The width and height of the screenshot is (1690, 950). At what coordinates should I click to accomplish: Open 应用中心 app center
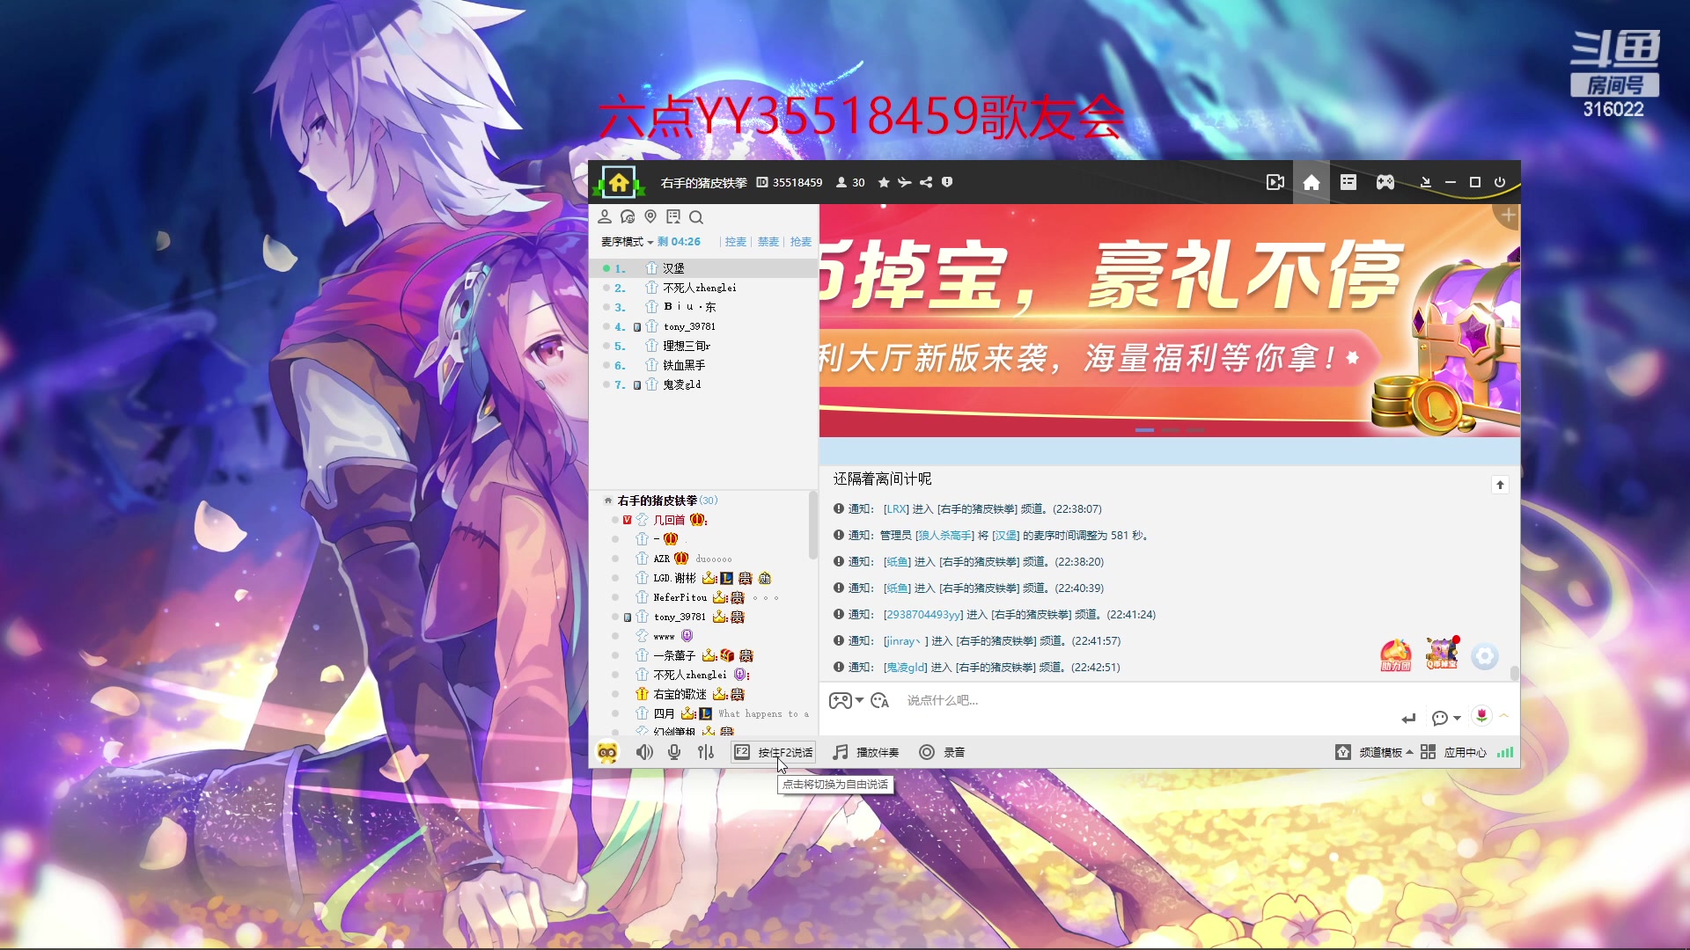[1453, 752]
